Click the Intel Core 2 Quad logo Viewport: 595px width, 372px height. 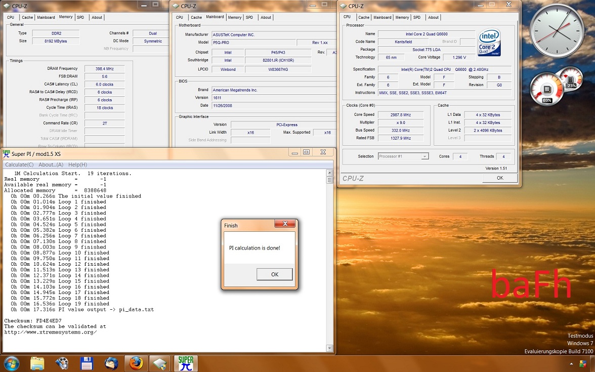click(x=489, y=43)
